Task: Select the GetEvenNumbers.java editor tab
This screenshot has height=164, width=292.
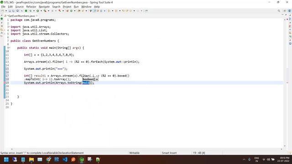Action: (21, 16)
